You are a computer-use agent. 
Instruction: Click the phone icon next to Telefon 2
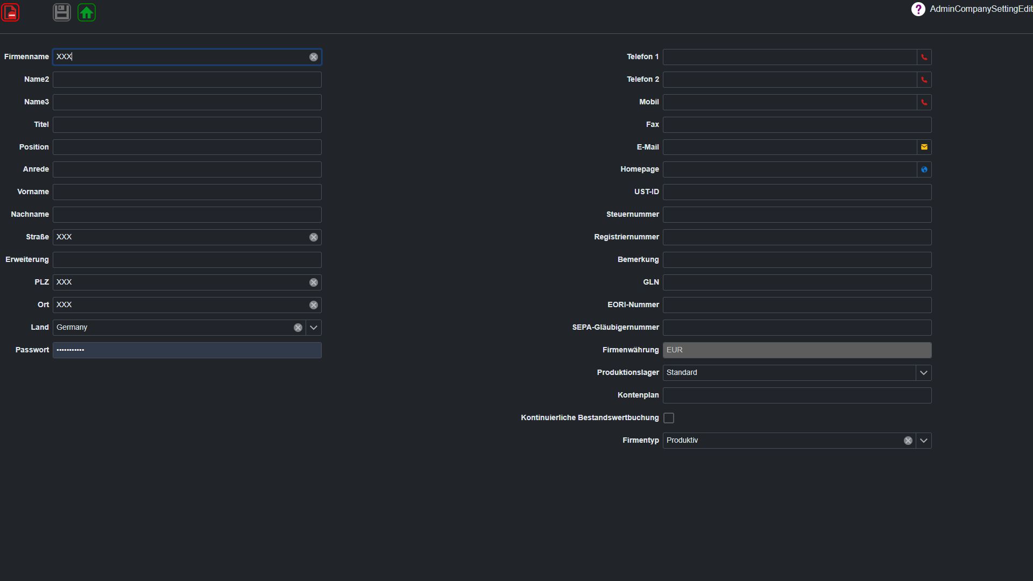[x=924, y=80]
